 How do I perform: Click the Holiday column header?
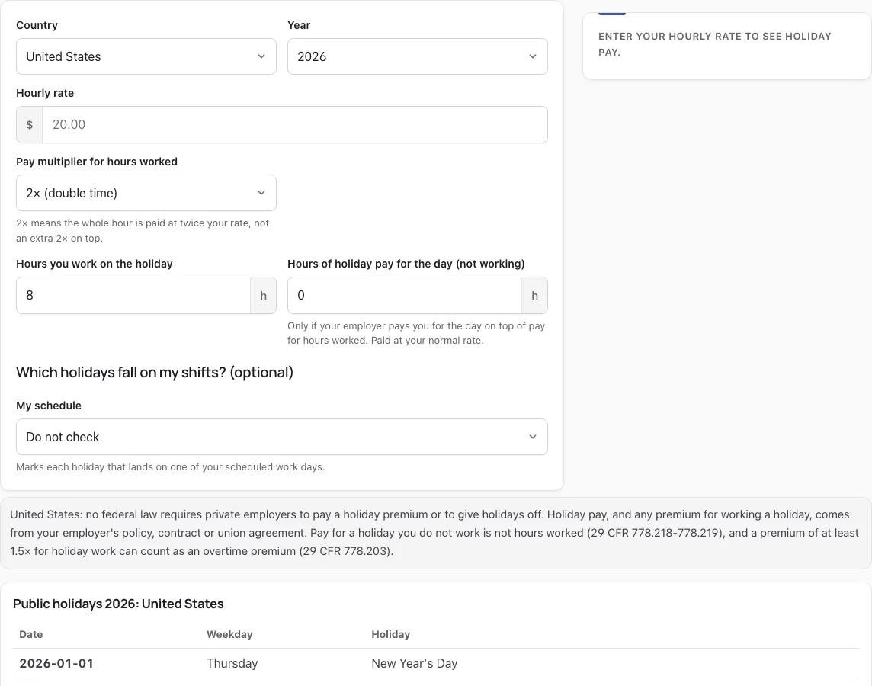(391, 634)
